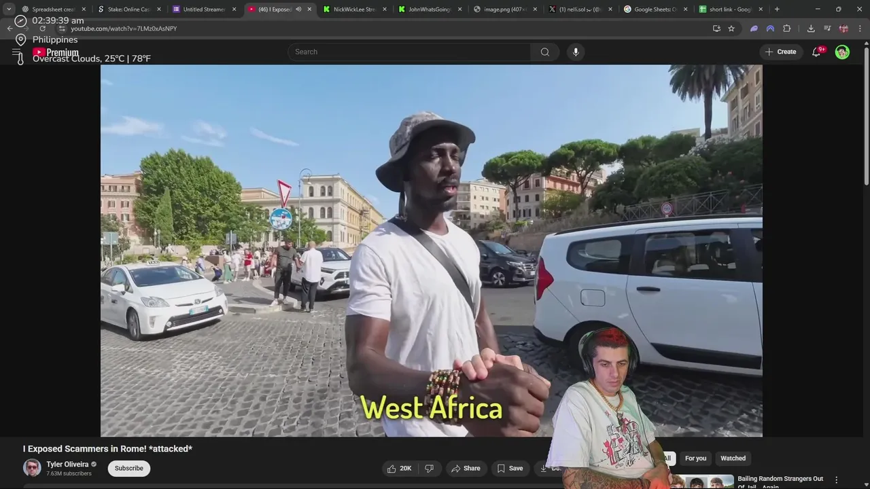Close the Stake Online Casino tab
This screenshot has width=870, height=489.
(x=159, y=10)
